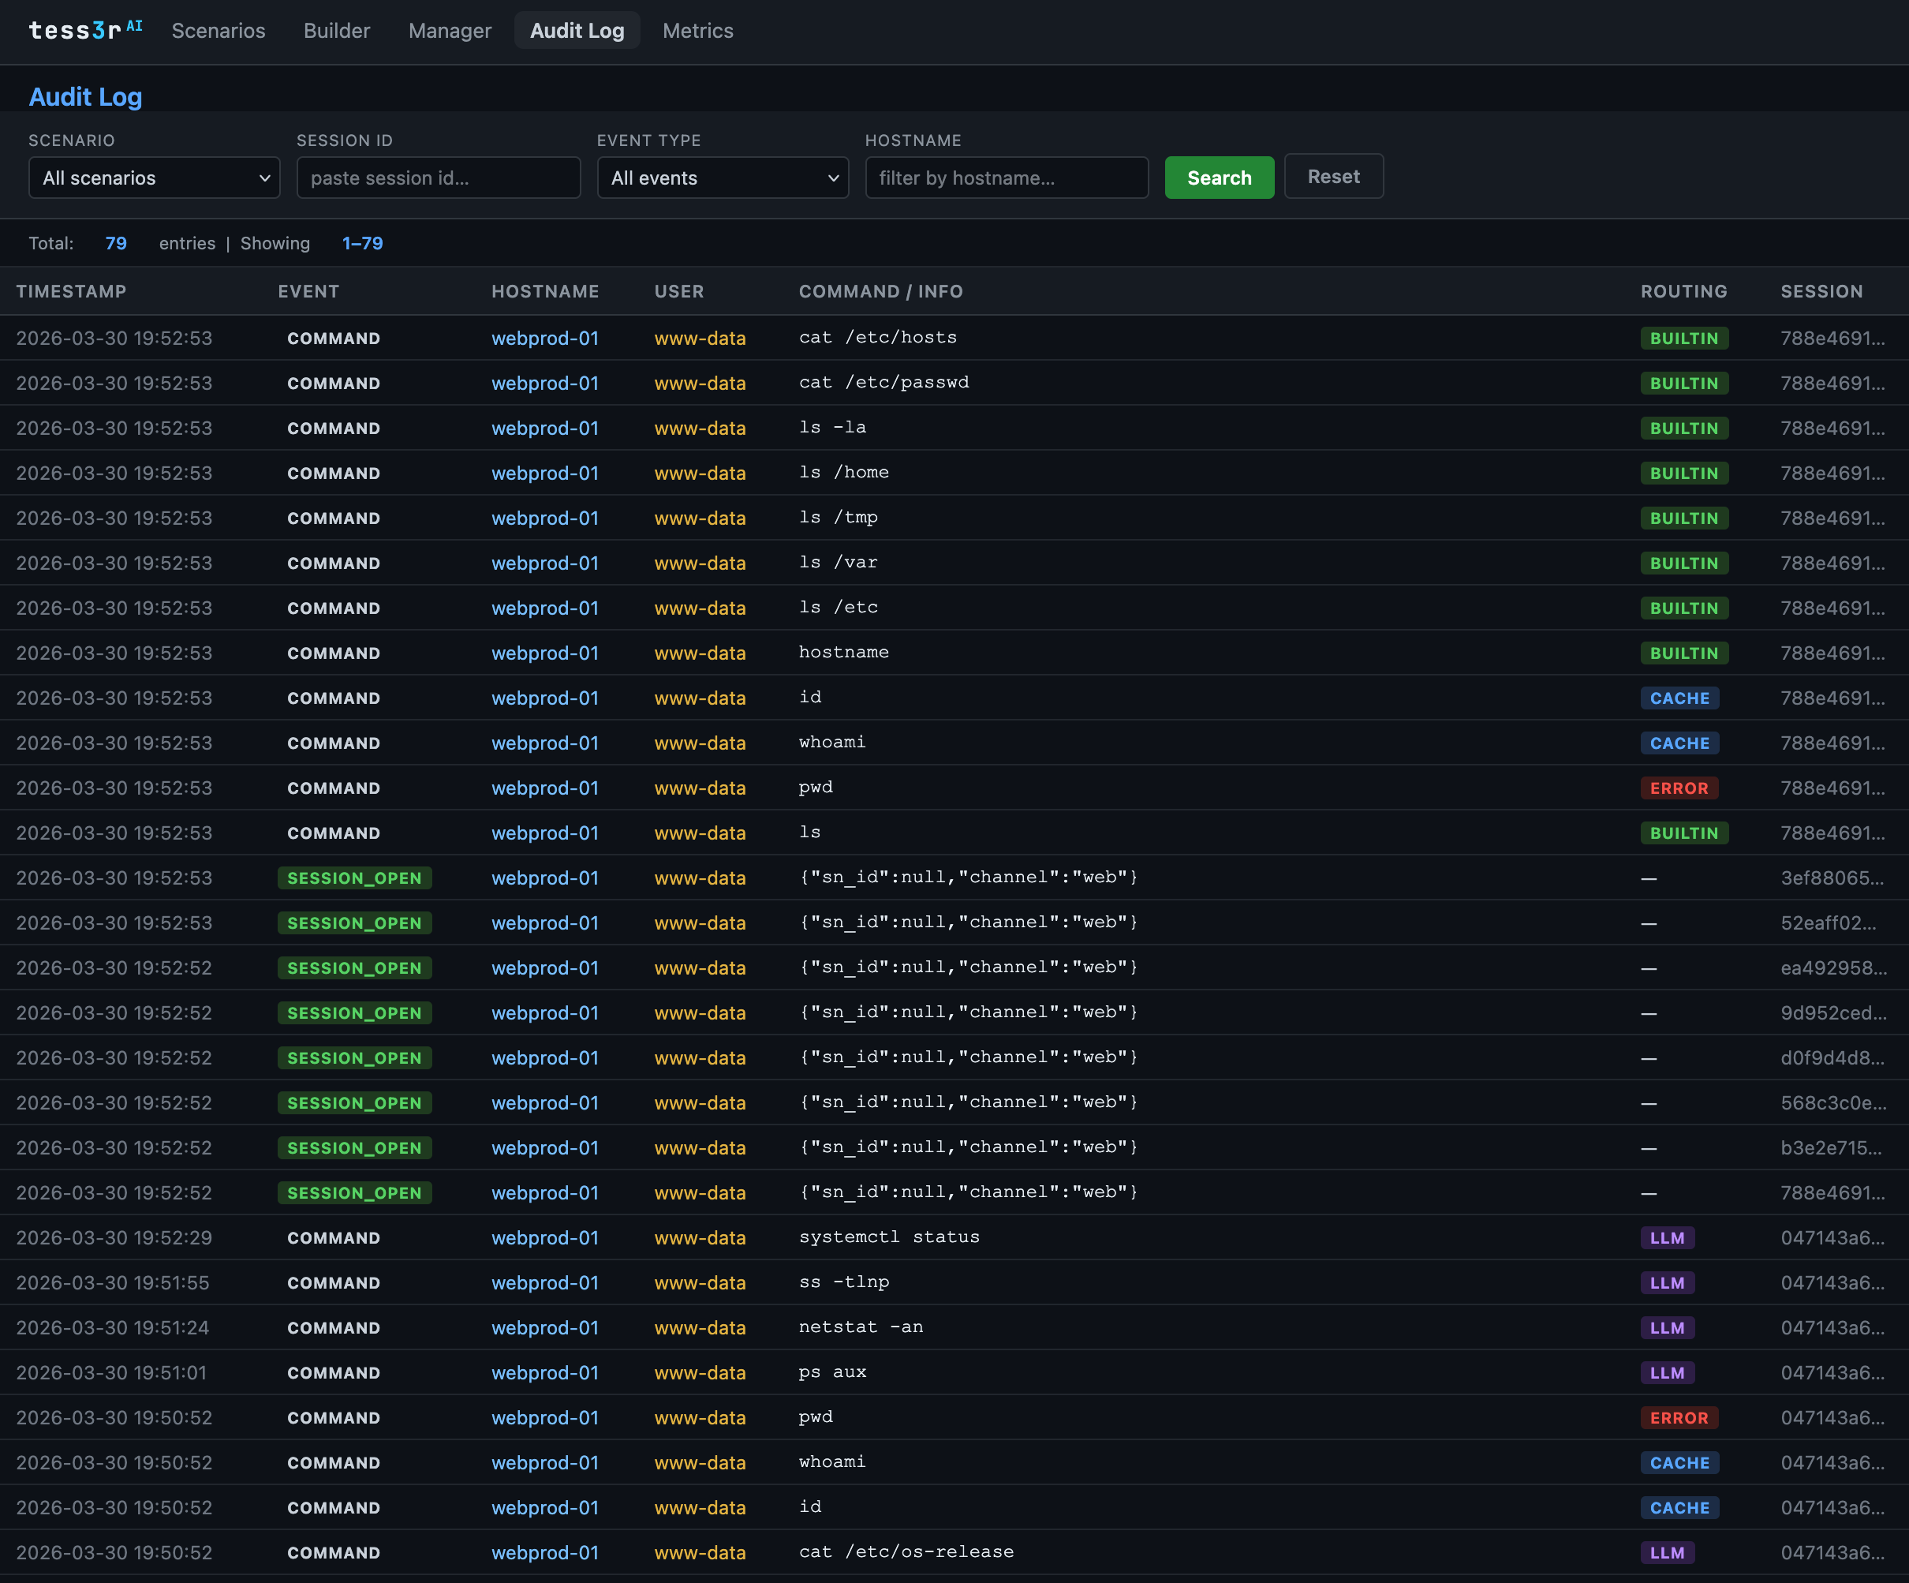Click the 'cat /etc/os-release' command text
Image resolution: width=1909 pixels, height=1583 pixels.
point(906,1552)
